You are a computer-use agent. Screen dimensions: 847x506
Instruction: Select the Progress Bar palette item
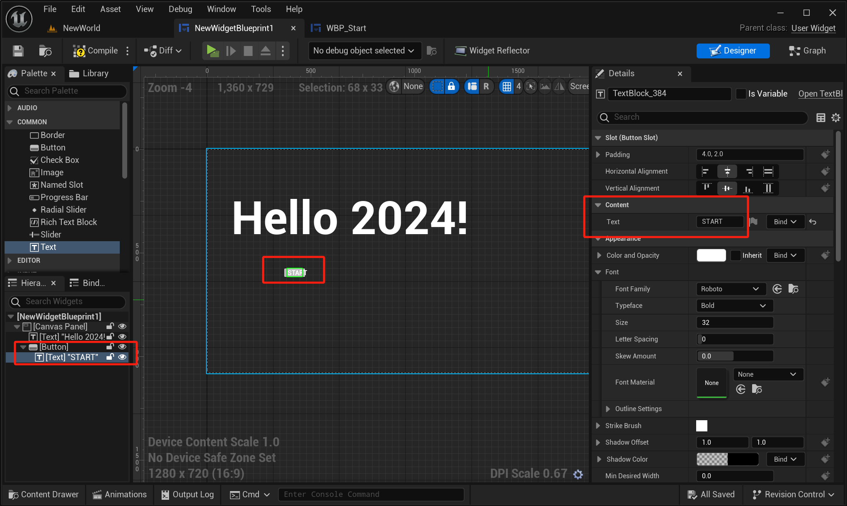click(x=59, y=197)
